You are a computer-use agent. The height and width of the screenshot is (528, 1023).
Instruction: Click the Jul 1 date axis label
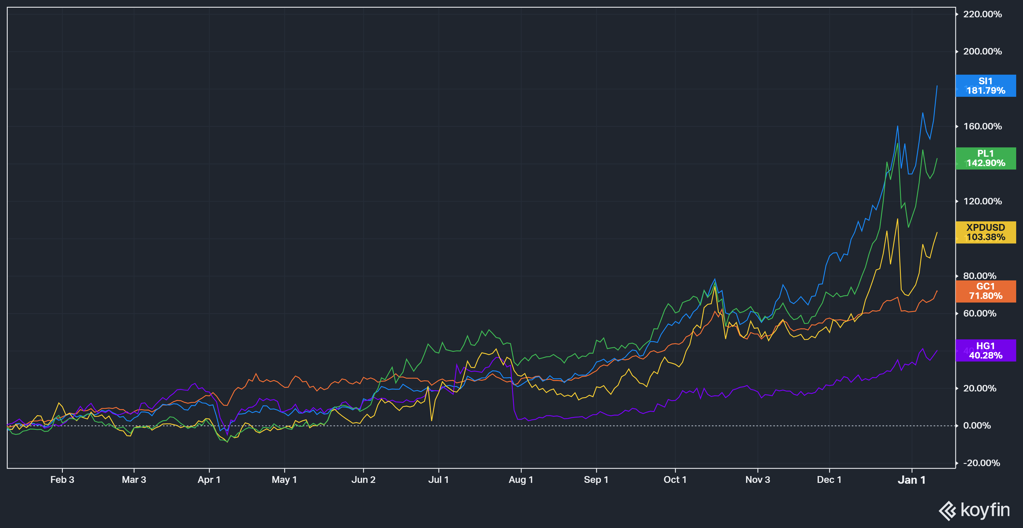pyautogui.click(x=438, y=480)
